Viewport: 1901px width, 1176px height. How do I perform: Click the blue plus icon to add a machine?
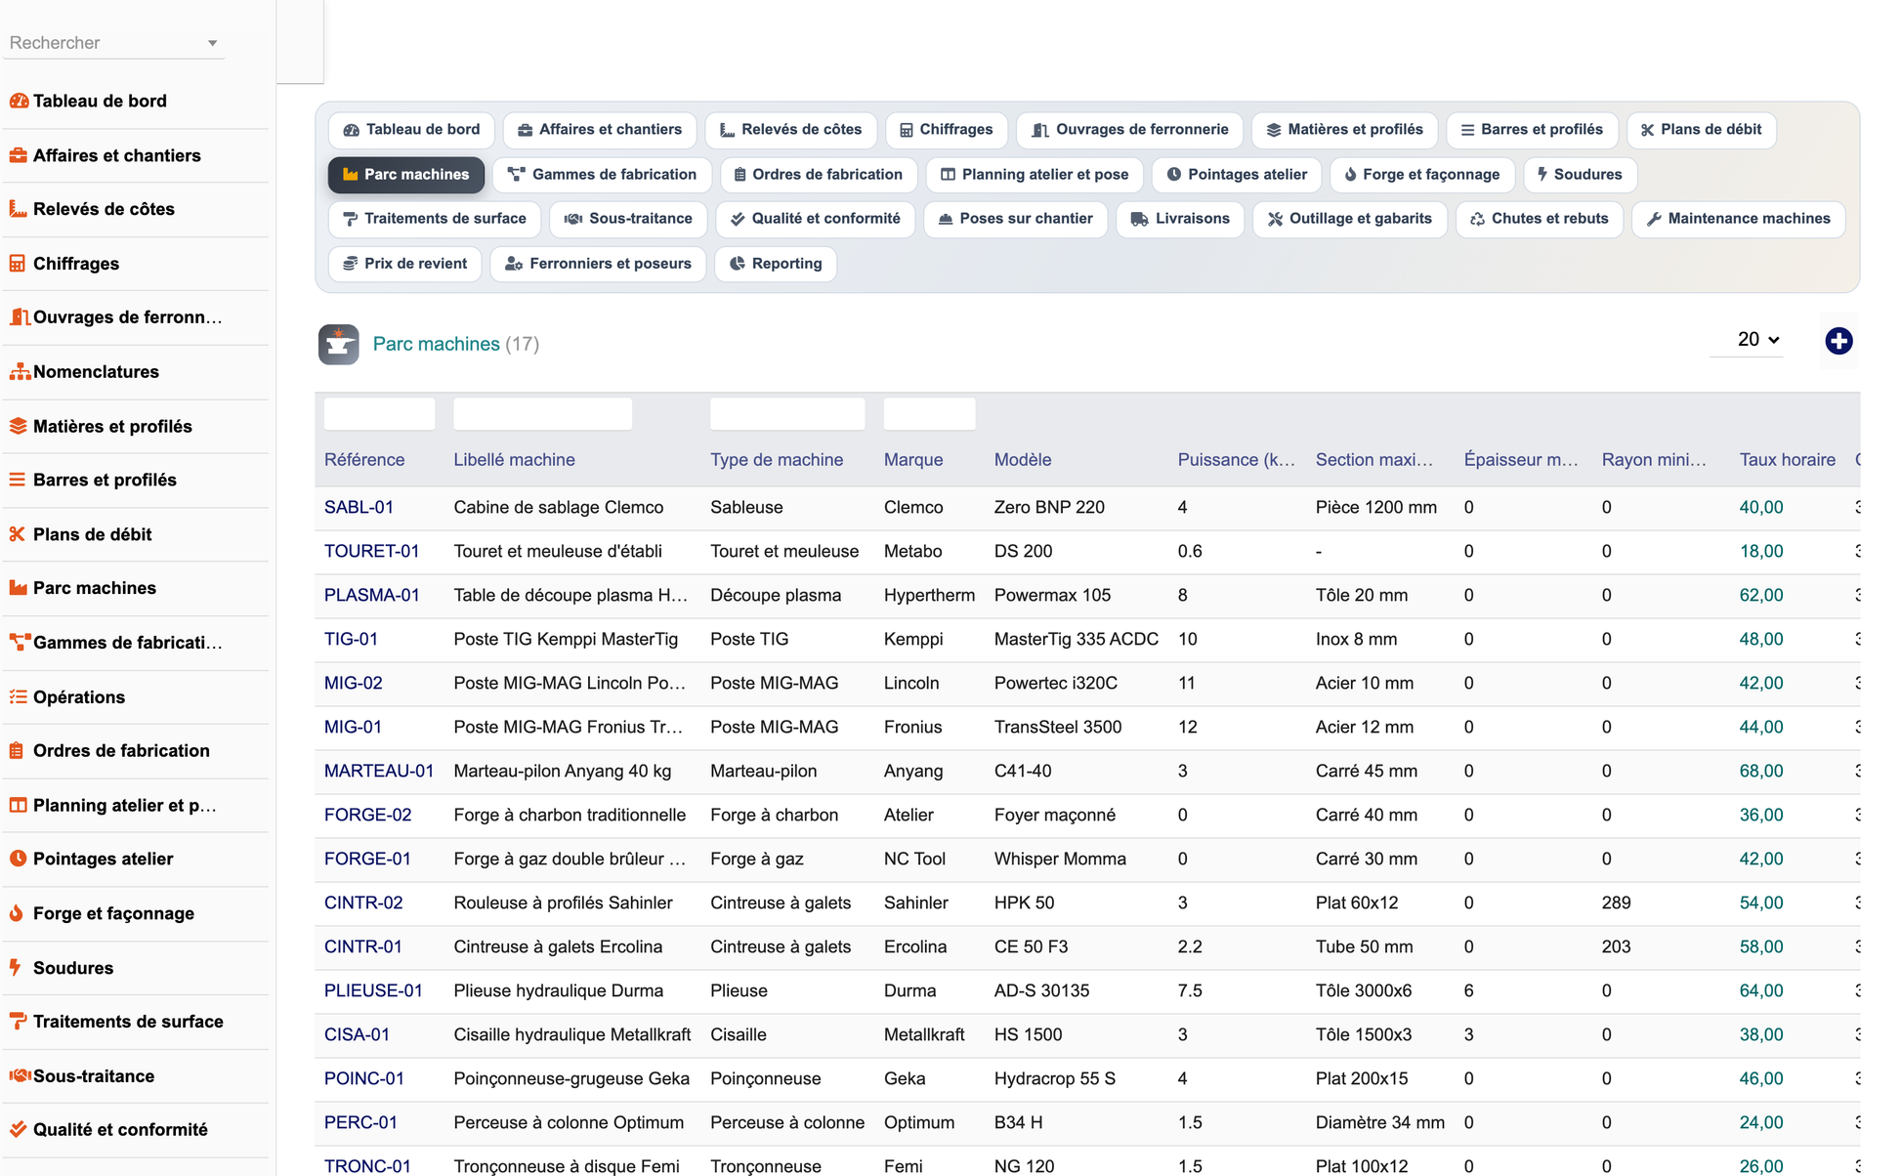click(1838, 341)
